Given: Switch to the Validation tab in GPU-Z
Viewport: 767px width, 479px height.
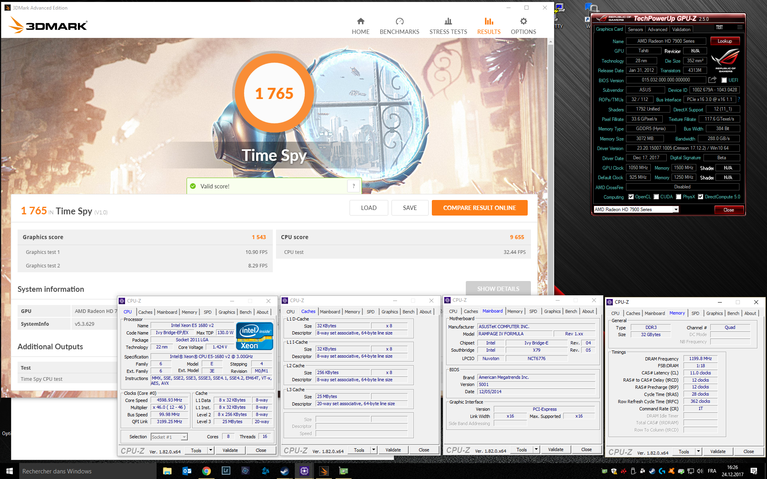Looking at the screenshot, I should 681,30.
